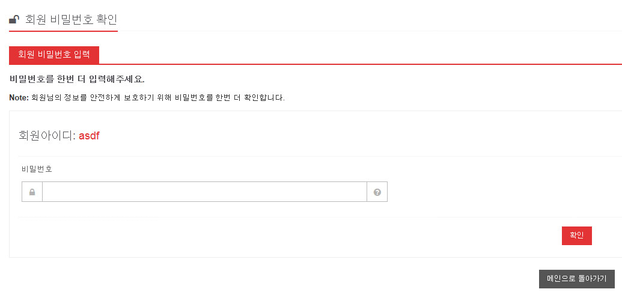The image size is (622, 298).
Task: Click the open padlock icon in the page header
Action: coord(14,19)
